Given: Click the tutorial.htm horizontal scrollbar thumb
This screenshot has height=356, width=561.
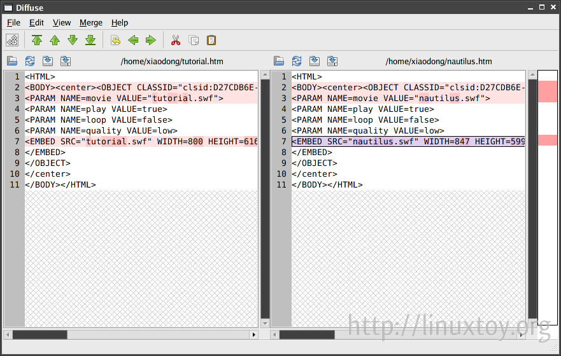Looking at the screenshot, I should click(39, 334).
